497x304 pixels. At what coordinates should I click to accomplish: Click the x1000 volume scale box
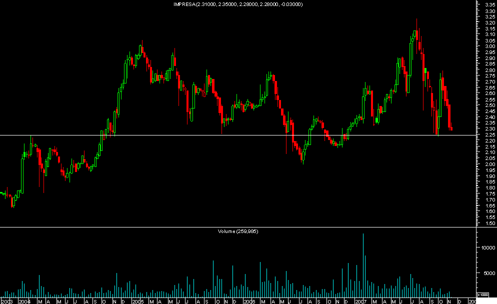coord(482,295)
